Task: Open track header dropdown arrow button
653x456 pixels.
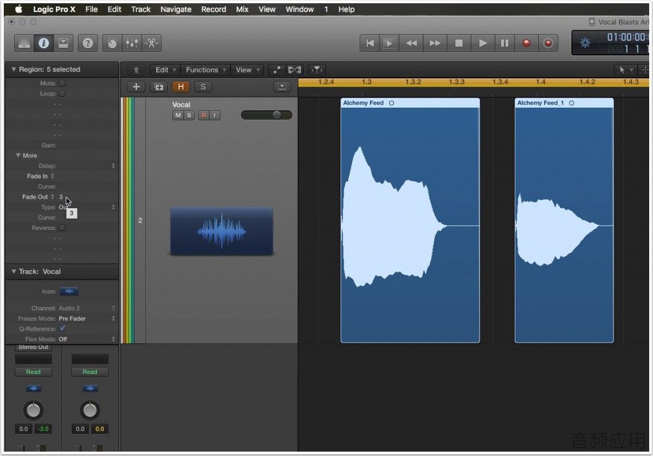Action: pos(282,87)
